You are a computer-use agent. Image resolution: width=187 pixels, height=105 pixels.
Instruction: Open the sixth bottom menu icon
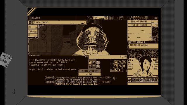(149, 80)
